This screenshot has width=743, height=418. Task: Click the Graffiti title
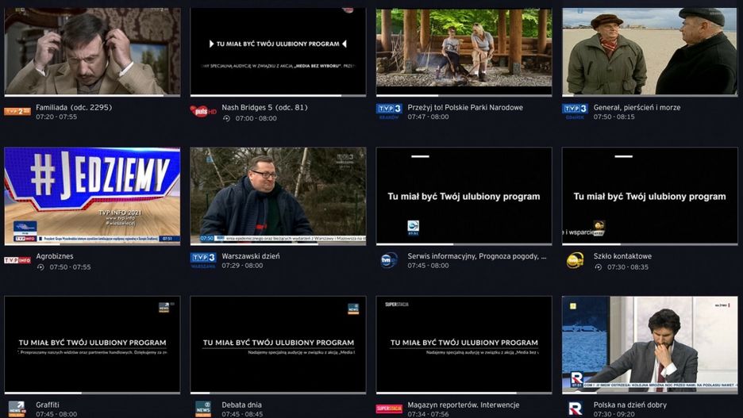click(x=48, y=405)
